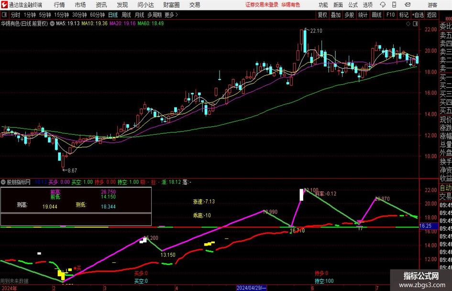Select the 2024/04/29 date marker

(x=252, y=288)
